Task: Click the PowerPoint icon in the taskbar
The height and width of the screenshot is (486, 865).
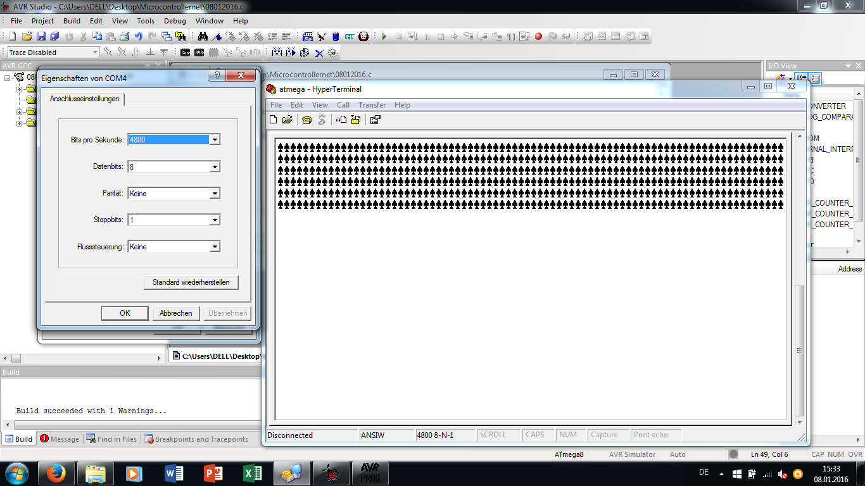Action: [x=213, y=473]
